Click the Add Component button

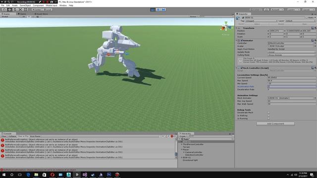point(275,124)
